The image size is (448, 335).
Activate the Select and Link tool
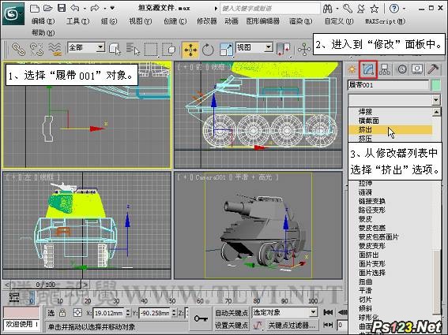click(19, 49)
